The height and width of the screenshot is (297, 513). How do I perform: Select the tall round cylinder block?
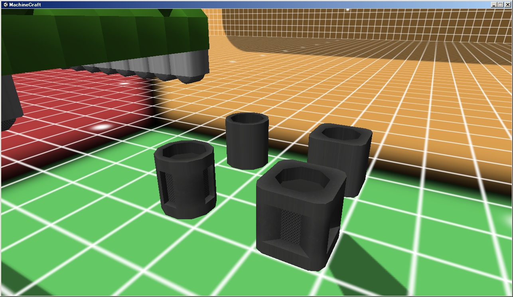(247, 141)
